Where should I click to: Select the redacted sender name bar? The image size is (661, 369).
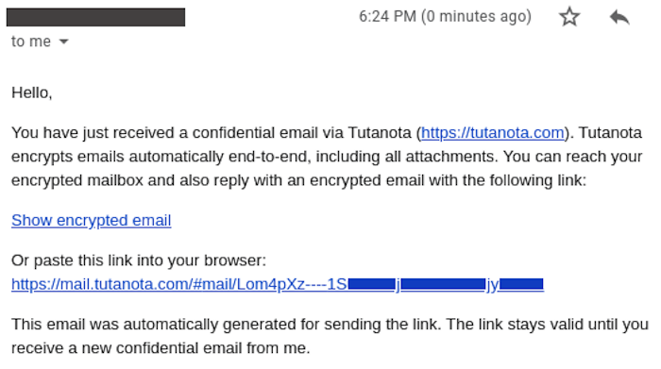(95, 17)
